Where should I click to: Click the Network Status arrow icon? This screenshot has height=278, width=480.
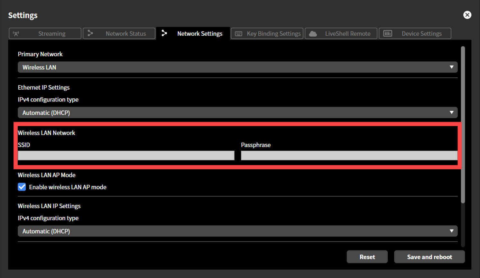(90, 33)
